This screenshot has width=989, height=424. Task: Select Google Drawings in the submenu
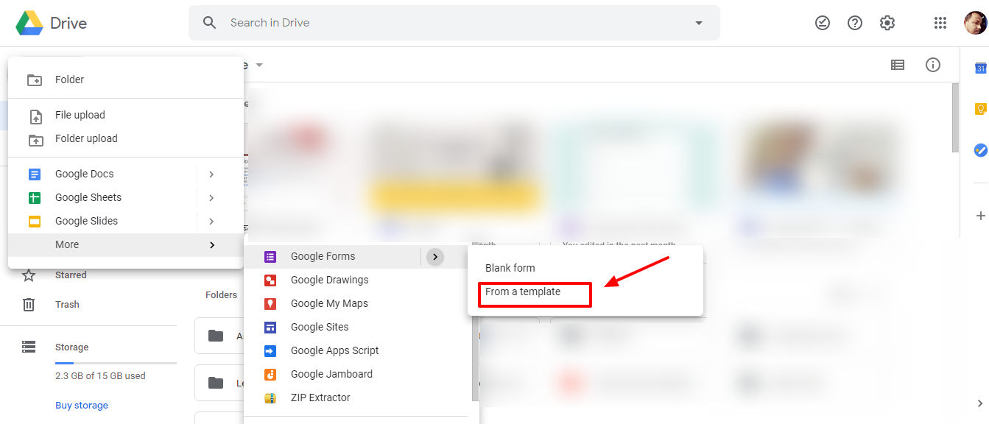[x=358, y=280]
